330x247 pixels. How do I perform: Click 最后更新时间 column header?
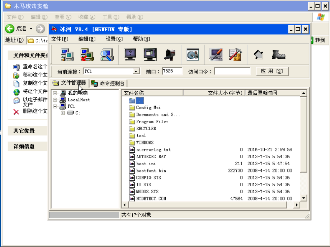pos(273,93)
